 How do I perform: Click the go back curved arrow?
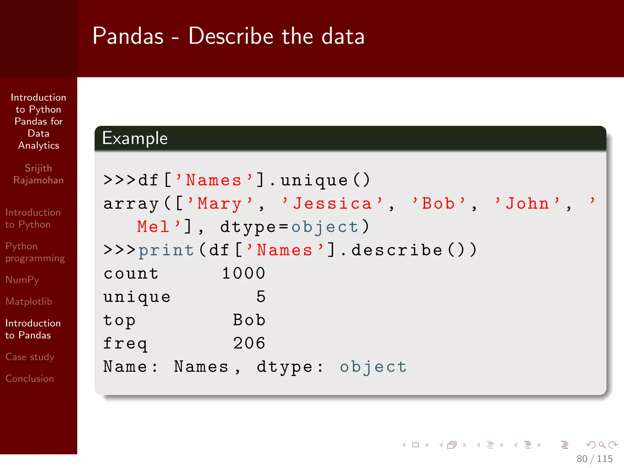pyautogui.click(x=591, y=445)
